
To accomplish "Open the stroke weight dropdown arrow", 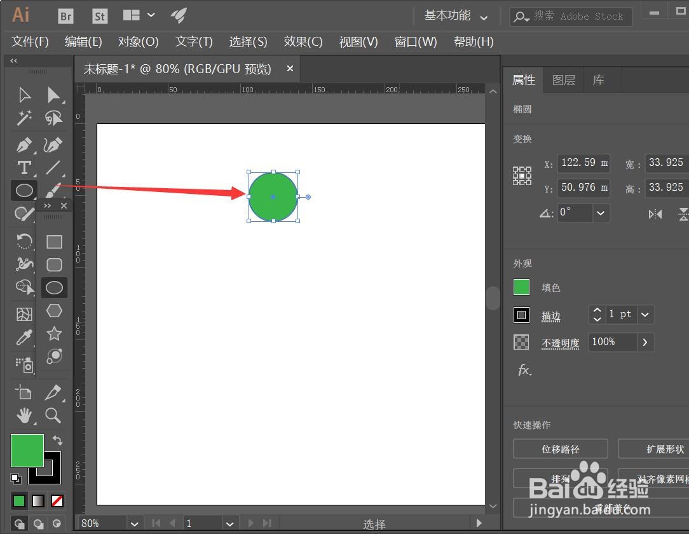I will click(x=645, y=315).
